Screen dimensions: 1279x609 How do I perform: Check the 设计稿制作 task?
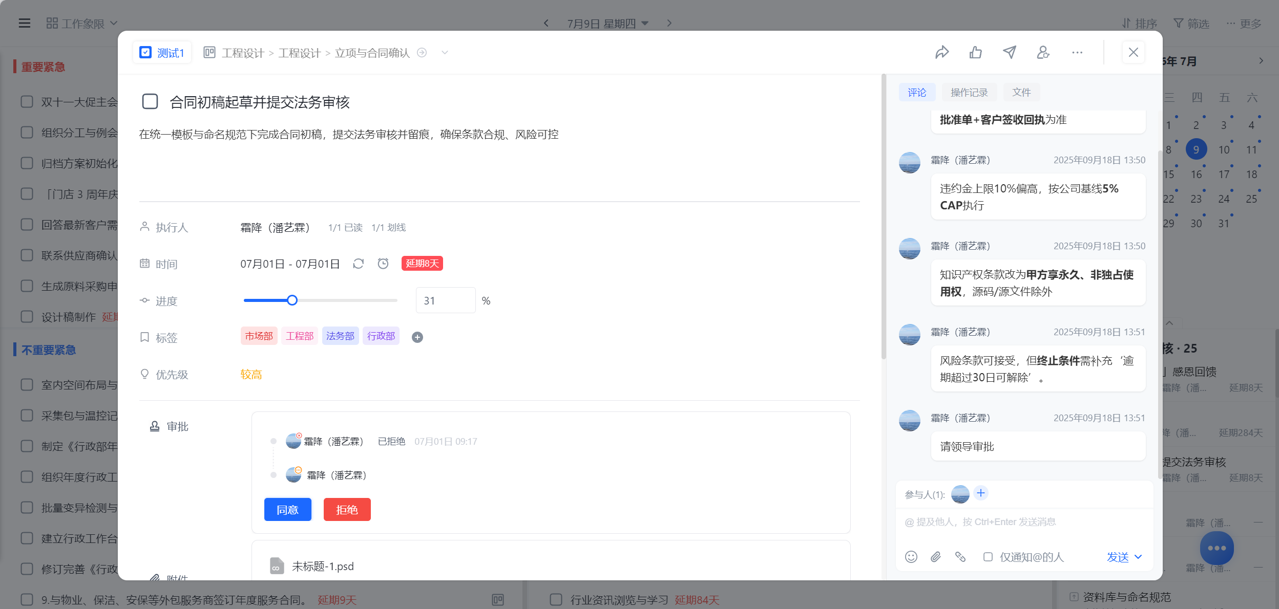coord(27,317)
